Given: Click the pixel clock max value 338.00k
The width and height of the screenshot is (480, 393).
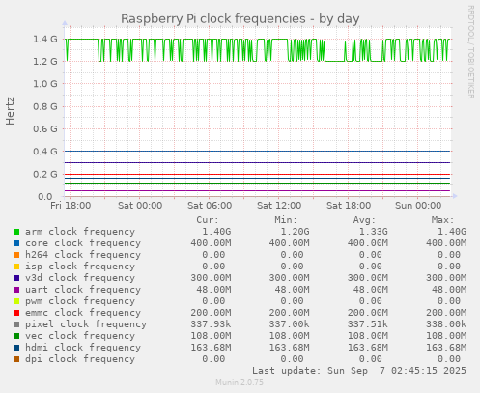Looking at the screenshot, I should click(x=446, y=324).
